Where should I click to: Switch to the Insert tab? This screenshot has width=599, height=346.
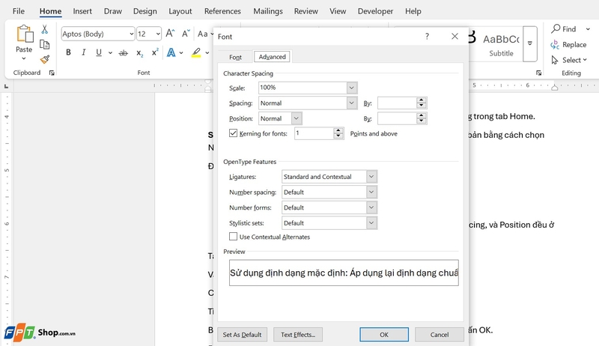pyautogui.click(x=82, y=11)
